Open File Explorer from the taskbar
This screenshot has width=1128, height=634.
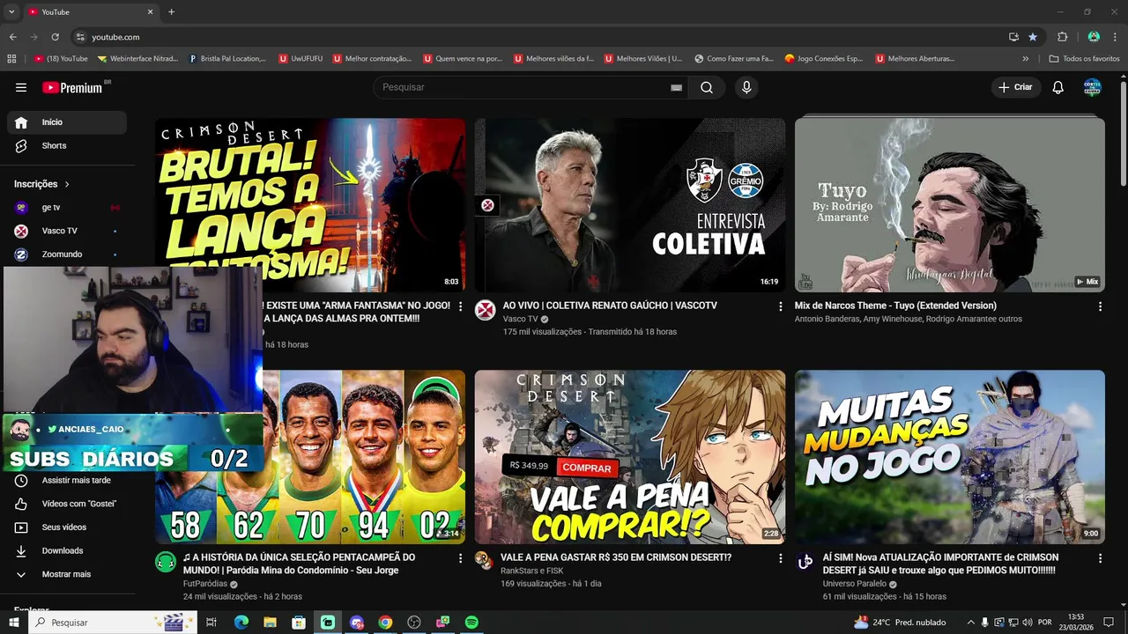[x=270, y=623]
